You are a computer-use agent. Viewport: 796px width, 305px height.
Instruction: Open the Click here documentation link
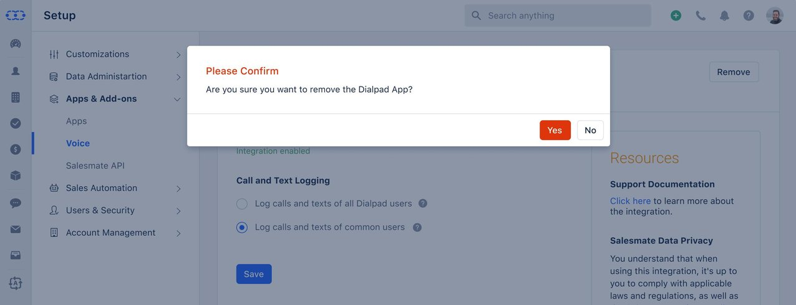point(630,201)
